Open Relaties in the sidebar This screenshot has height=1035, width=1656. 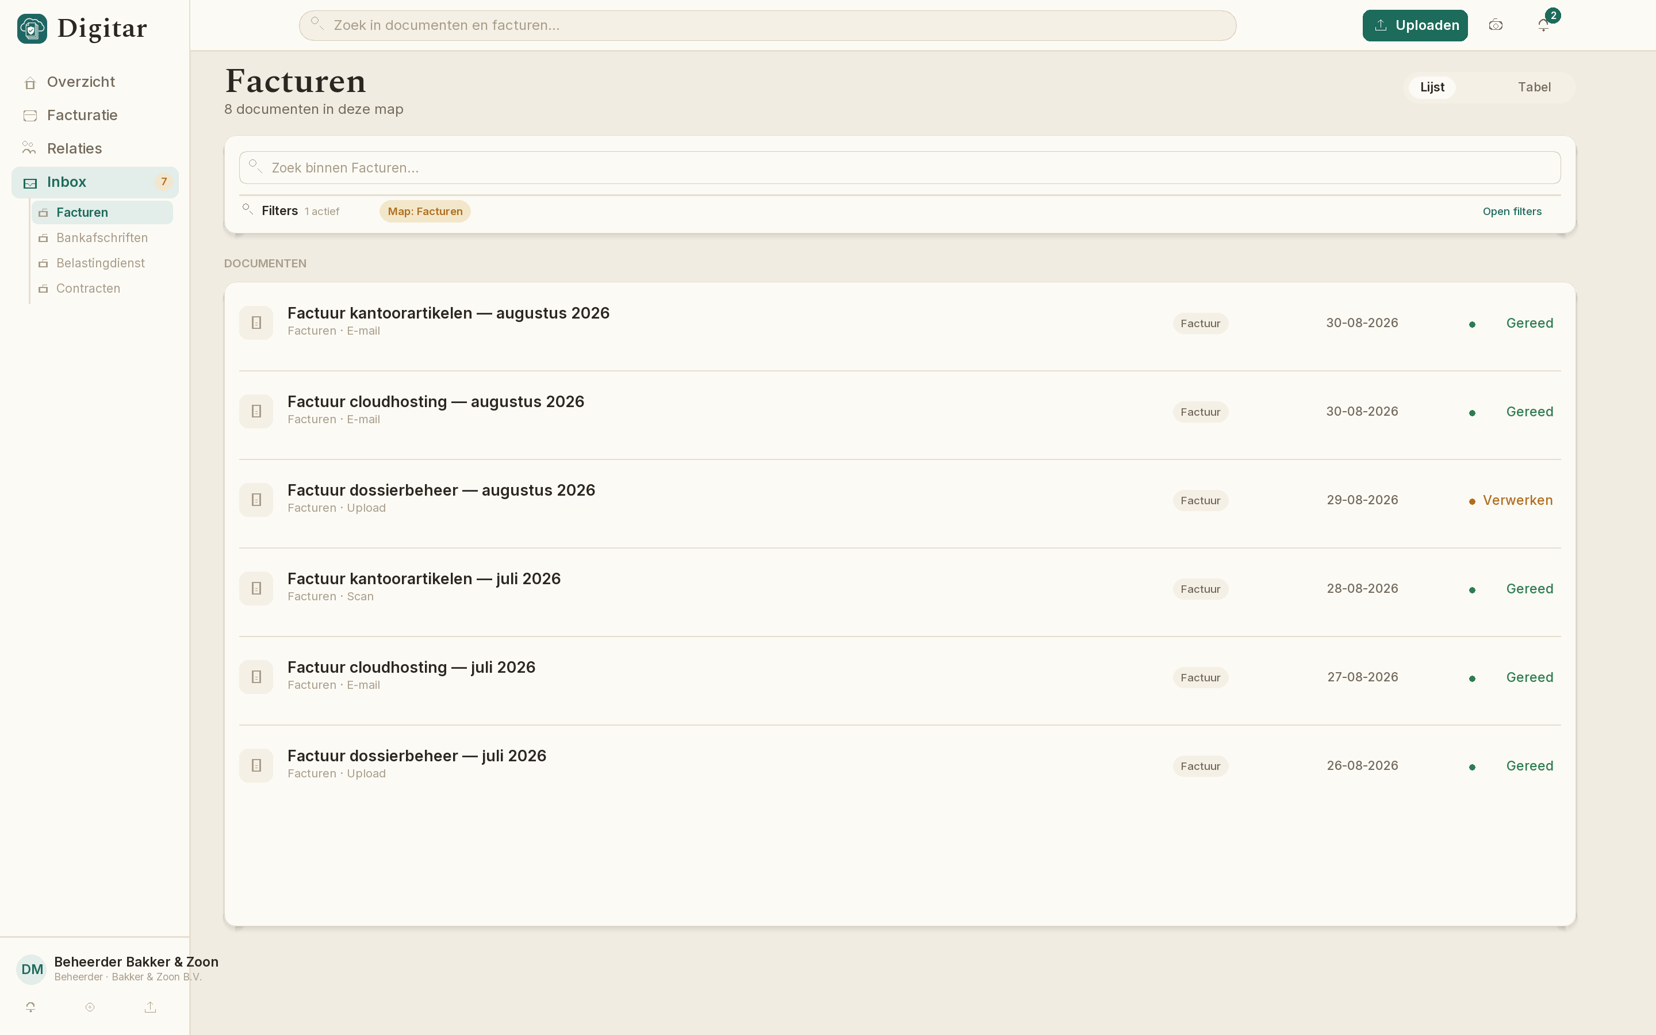[x=95, y=148]
